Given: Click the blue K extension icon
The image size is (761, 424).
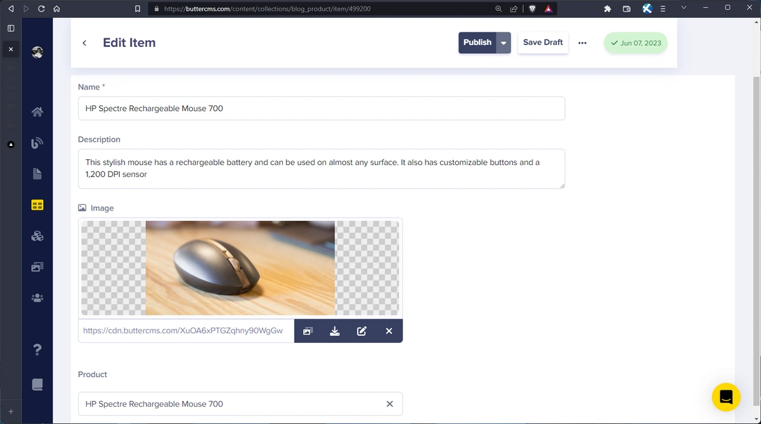Looking at the screenshot, I should click(x=647, y=9).
